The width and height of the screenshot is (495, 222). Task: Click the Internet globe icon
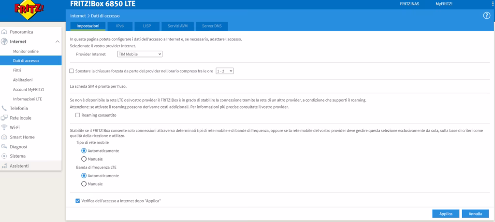click(4, 42)
